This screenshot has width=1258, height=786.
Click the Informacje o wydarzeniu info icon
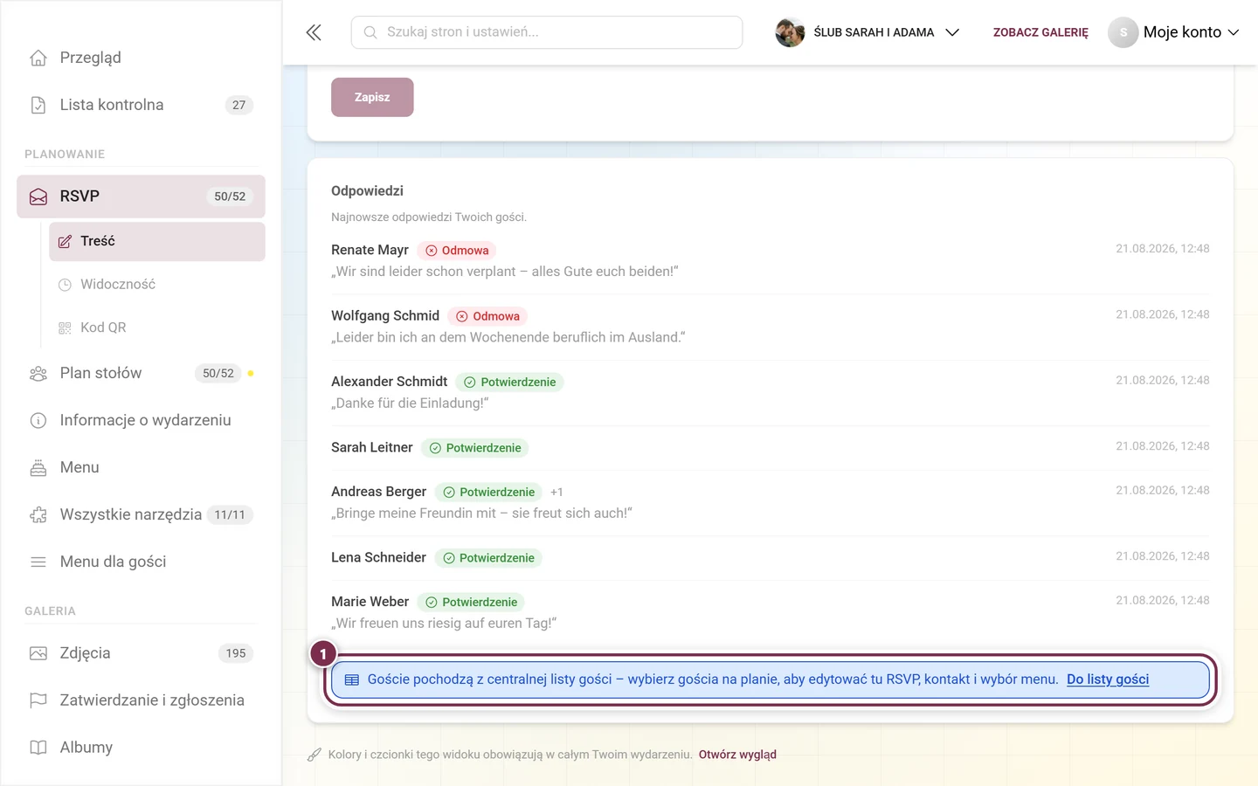(x=38, y=420)
